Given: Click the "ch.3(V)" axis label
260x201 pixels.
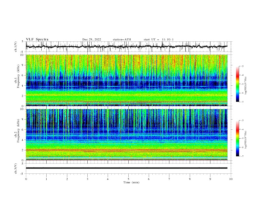Looking at the screenshot, I should (16, 168).
